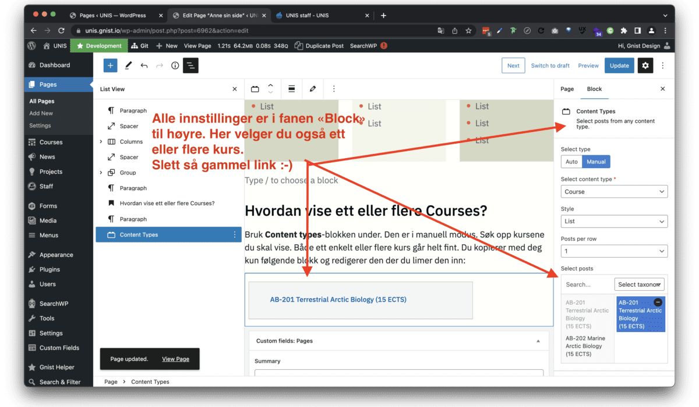Click the blue Update button
This screenshot has height=407, width=699.
(619, 66)
